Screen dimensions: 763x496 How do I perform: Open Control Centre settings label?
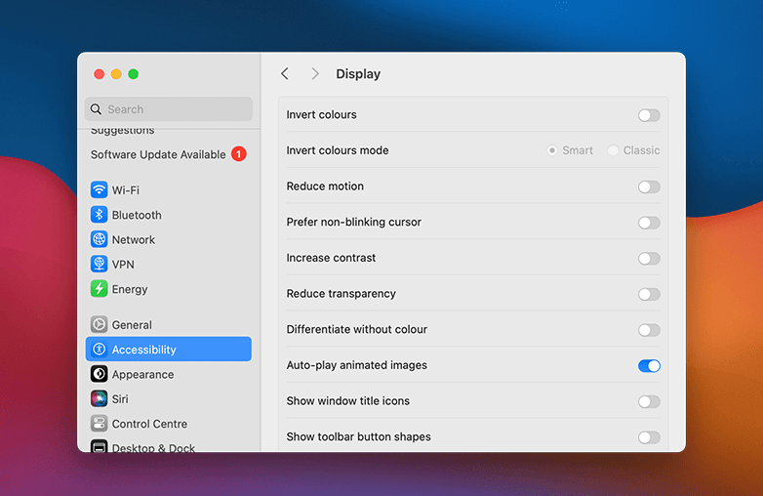(149, 424)
